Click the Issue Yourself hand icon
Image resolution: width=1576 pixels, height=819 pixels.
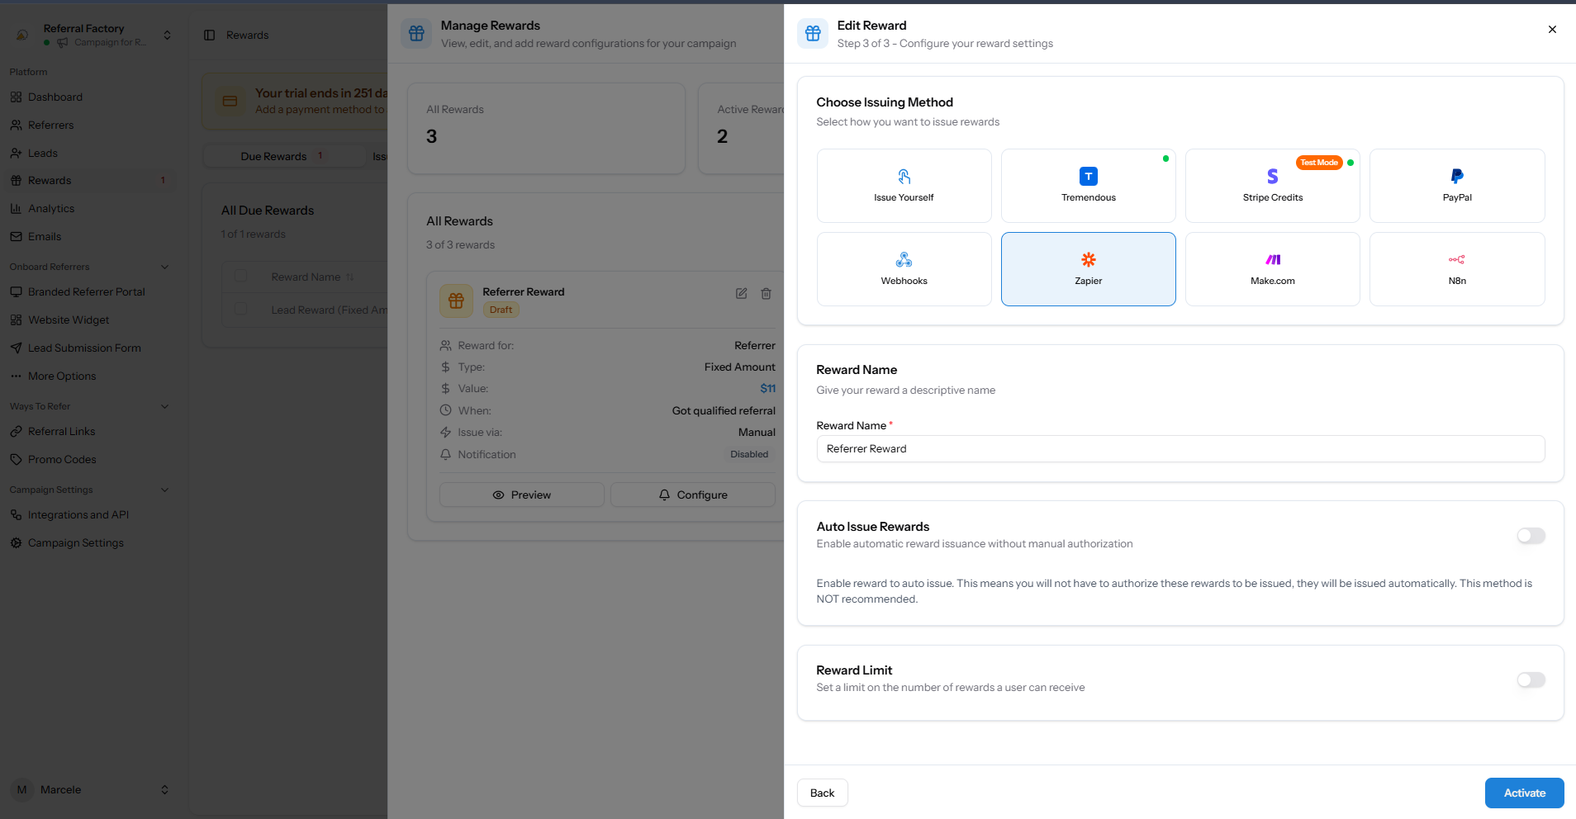pos(904,176)
